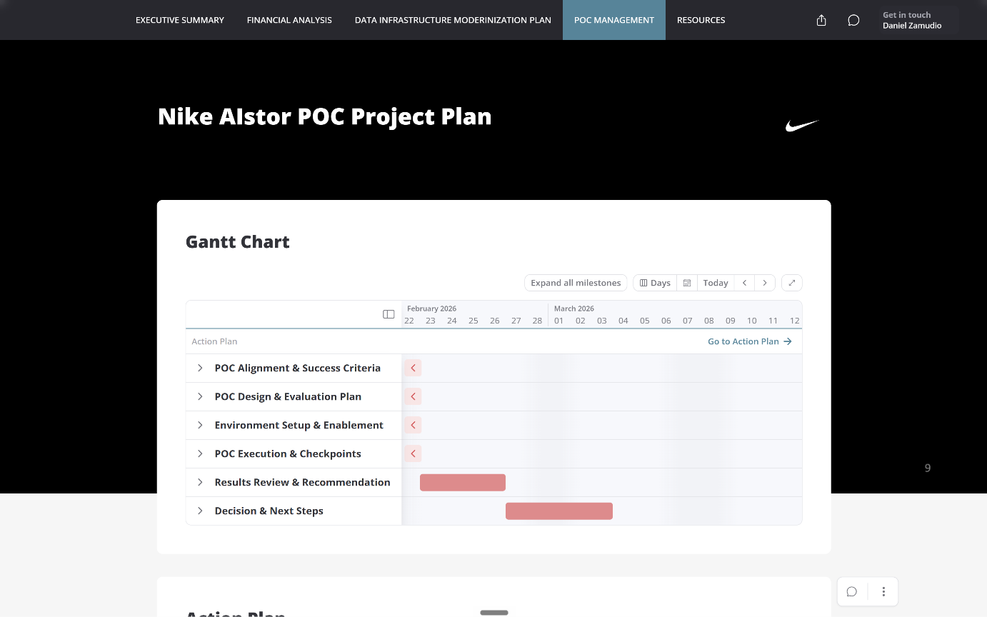Go to next timeline period arrow
This screenshot has width=987, height=617.
click(x=765, y=283)
